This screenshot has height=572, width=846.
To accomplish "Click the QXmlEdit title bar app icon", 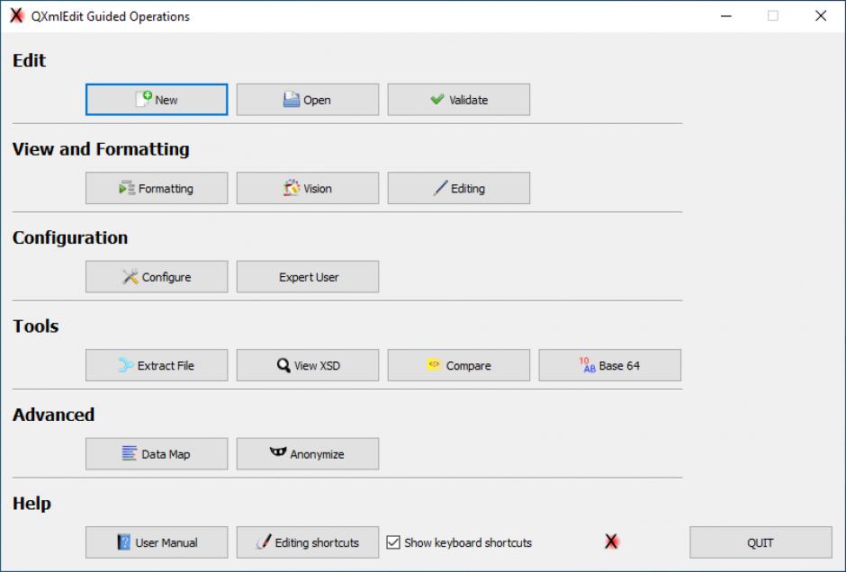I will 17,15.
